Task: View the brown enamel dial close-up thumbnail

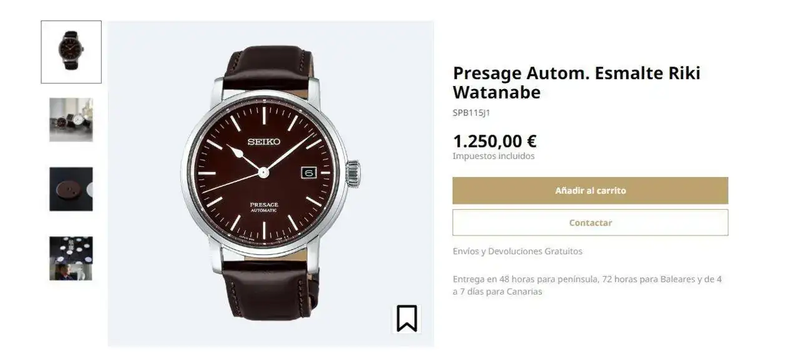Action: coord(71,189)
